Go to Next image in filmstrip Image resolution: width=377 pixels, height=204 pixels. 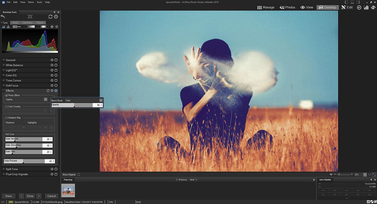193,180
